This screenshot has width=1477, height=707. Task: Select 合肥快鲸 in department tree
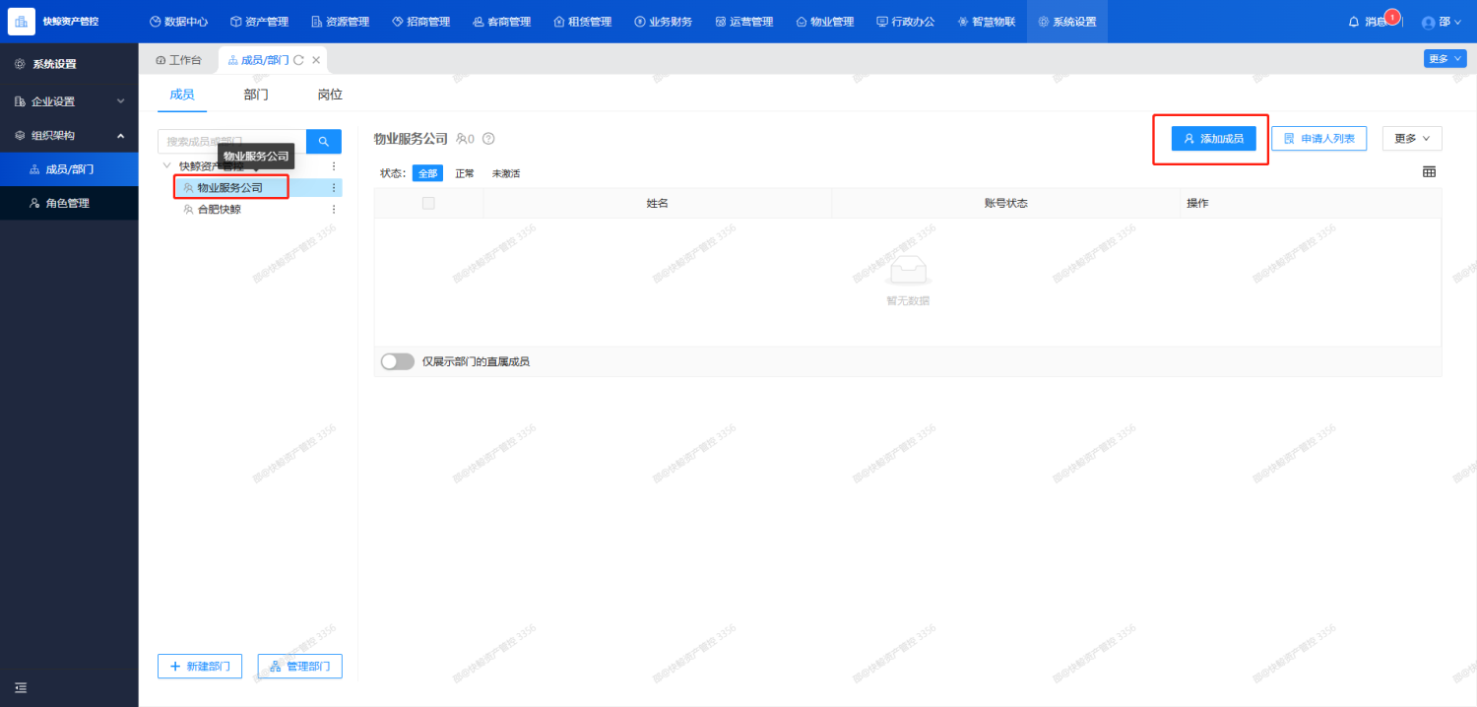(219, 209)
